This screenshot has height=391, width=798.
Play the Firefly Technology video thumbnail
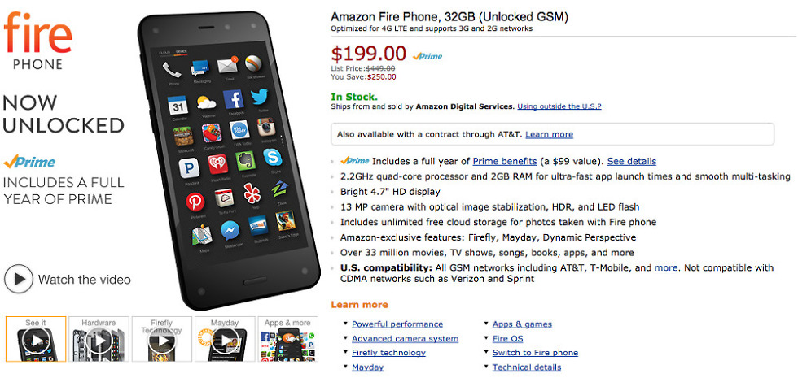point(161,339)
